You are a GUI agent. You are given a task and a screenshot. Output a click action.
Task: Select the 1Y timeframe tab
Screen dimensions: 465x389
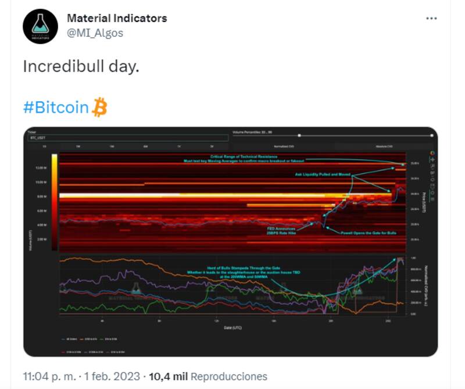click(178, 147)
